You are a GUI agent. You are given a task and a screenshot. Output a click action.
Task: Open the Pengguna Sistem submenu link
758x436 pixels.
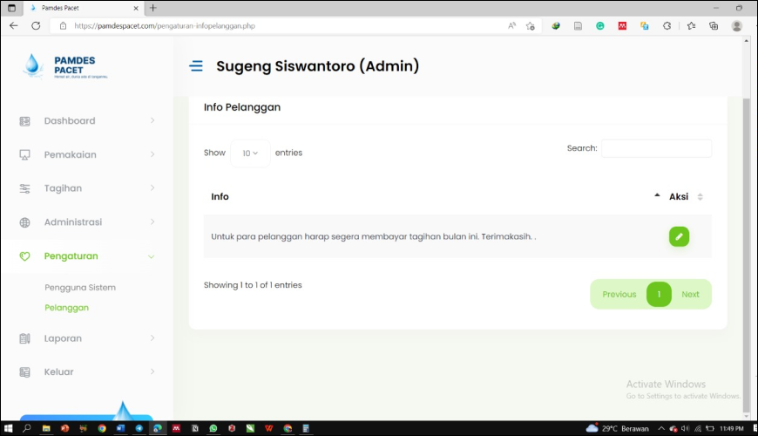(80, 288)
